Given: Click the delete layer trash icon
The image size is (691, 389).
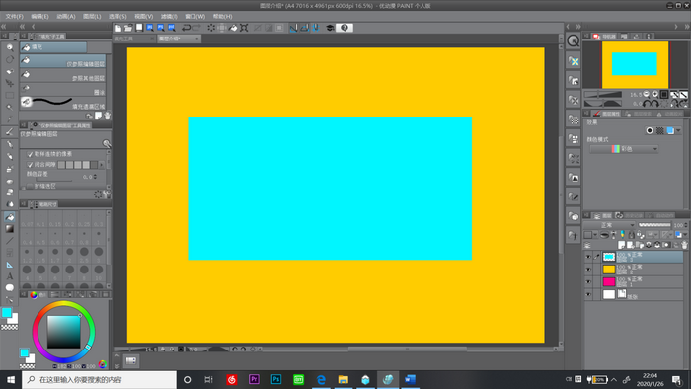Looking at the screenshot, I should tap(684, 245).
